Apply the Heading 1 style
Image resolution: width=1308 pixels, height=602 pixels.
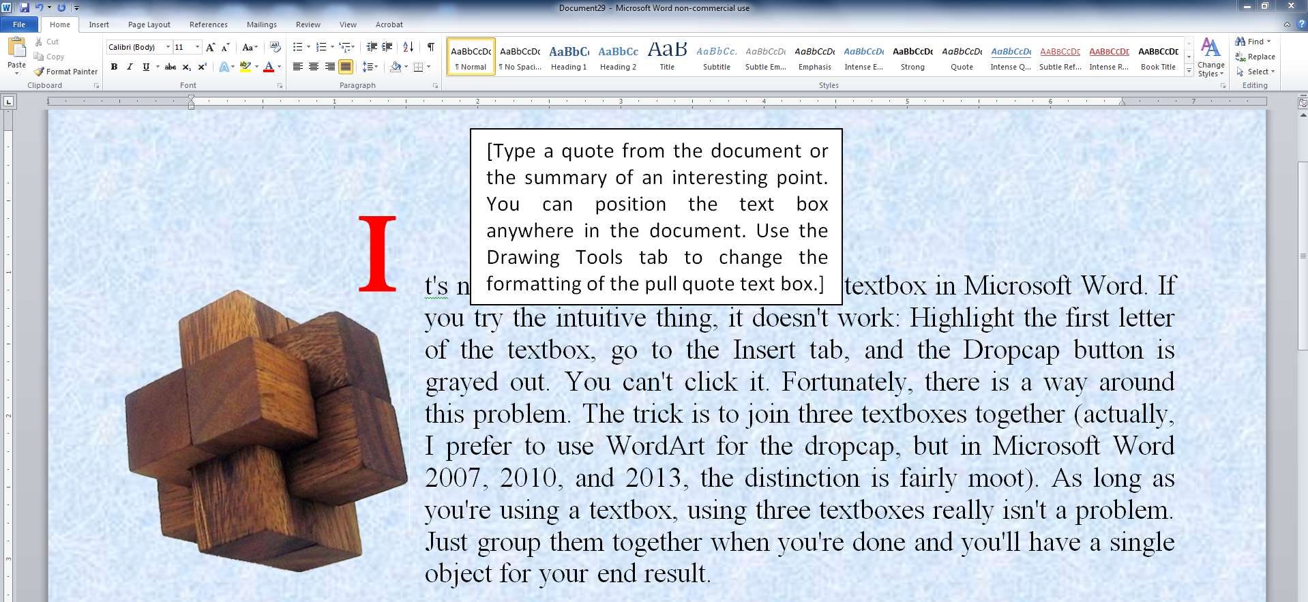569,57
